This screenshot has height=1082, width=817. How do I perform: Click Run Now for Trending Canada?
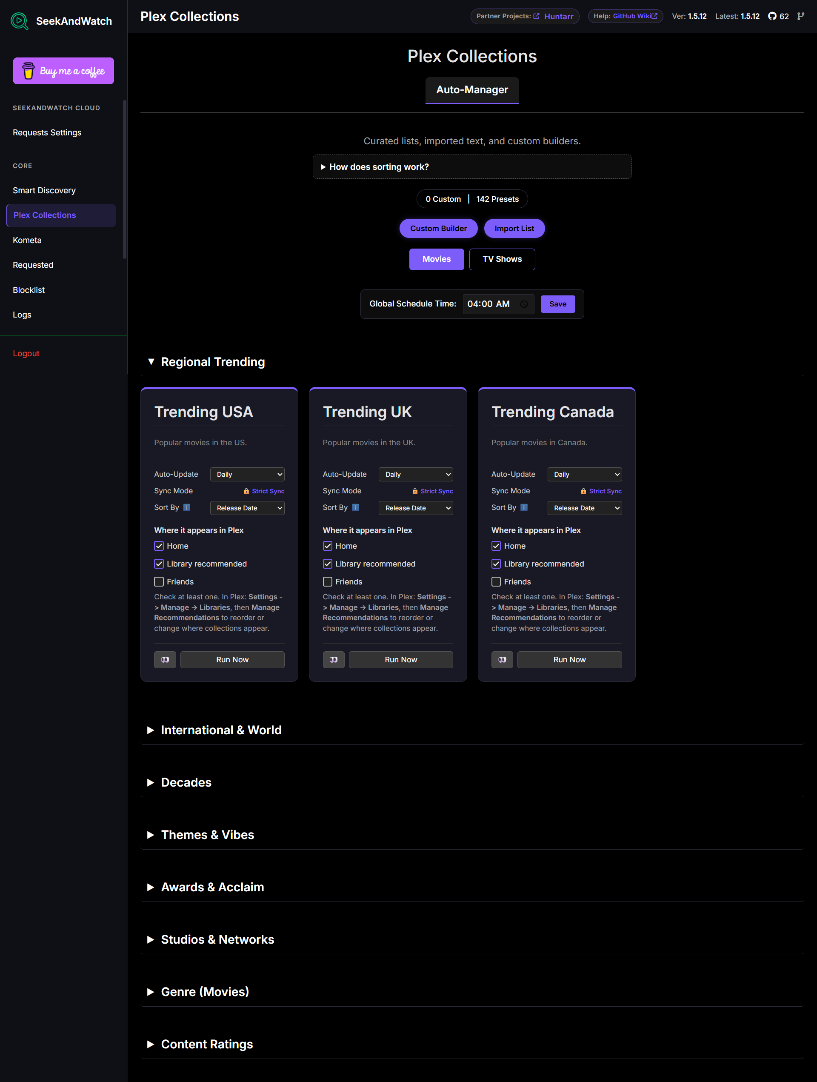point(570,659)
